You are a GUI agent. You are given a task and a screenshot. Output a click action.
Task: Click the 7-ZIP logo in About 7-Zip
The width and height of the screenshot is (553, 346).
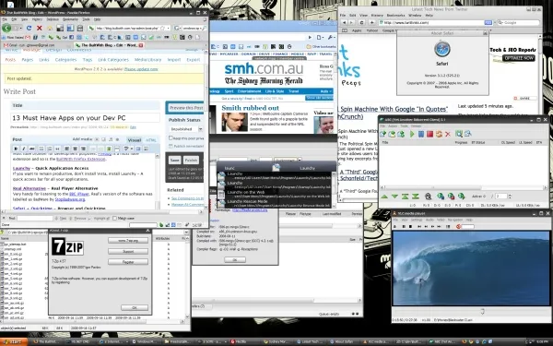(67, 246)
